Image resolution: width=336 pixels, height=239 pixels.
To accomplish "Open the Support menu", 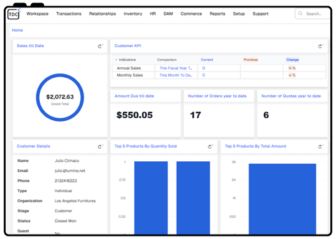I will (x=260, y=14).
